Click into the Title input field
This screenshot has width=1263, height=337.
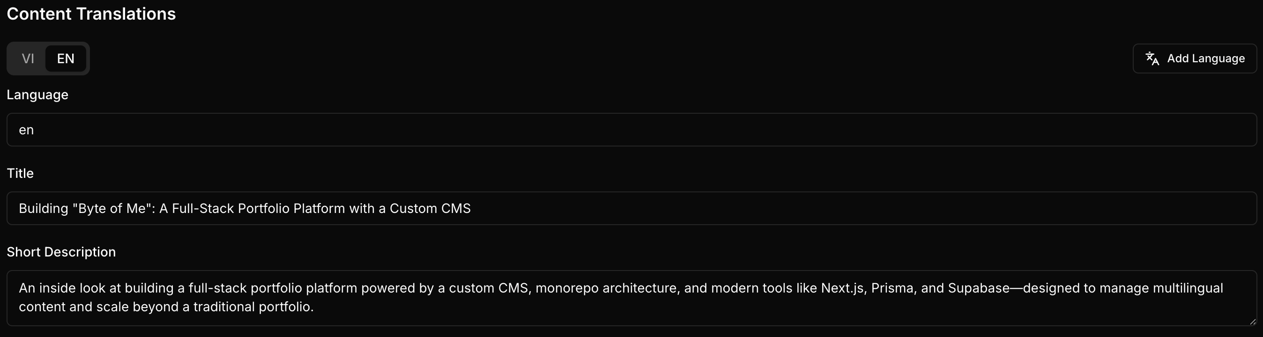pyautogui.click(x=631, y=208)
